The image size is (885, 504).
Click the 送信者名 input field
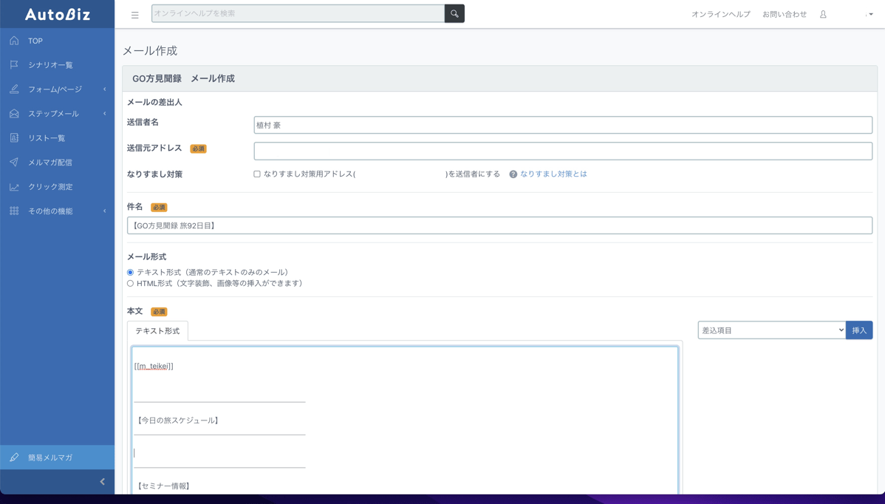[563, 125]
